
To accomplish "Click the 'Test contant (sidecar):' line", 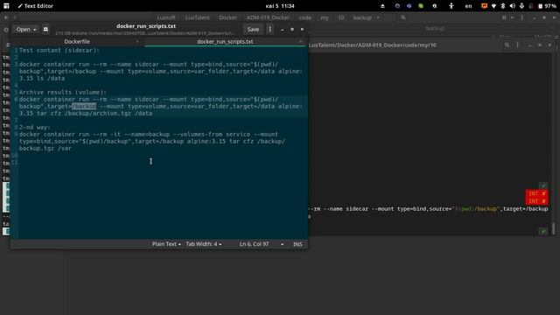I will (59, 51).
